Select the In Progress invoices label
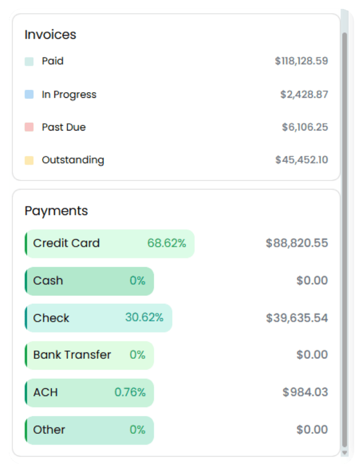The width and height of the screenshot is (356, 472). [69, 94]
